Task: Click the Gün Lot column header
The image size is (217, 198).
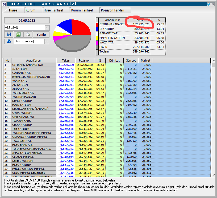Action: (131, 60)
